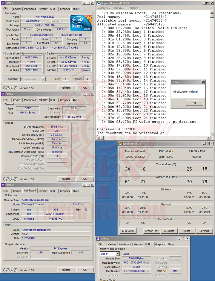Open Calculate(C) menu in Super PI
This screenshot has height=281, width=215.
(x=104, y=8)
